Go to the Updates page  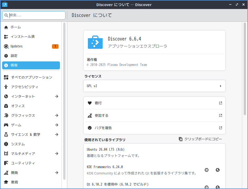31,46
